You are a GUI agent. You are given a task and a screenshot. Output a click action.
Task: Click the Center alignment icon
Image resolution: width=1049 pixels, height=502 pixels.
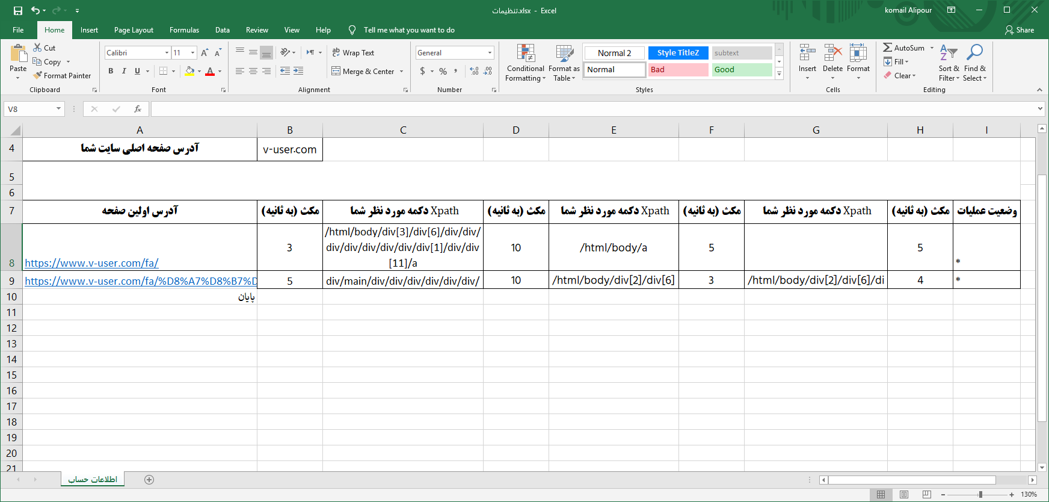(x=253, y=71)
